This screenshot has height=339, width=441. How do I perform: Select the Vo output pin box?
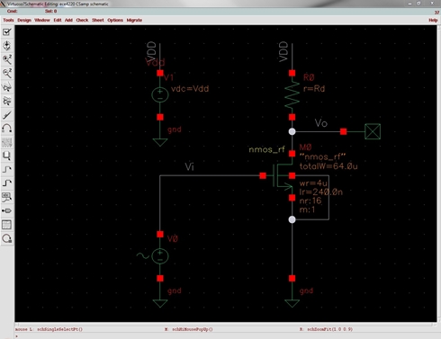373,131
